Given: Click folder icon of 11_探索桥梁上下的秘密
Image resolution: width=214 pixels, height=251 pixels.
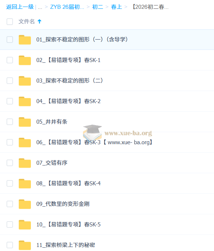Looking at the screenshot, I should [25, 245].
